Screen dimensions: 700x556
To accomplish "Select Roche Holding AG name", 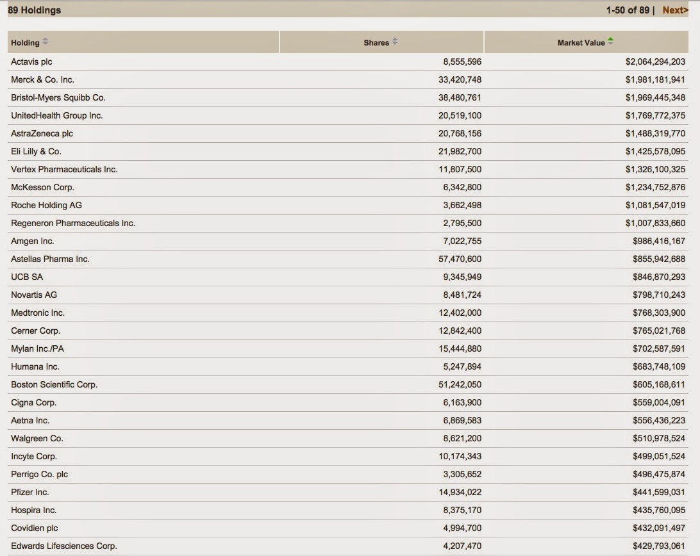I will click(x=46, y=205).
